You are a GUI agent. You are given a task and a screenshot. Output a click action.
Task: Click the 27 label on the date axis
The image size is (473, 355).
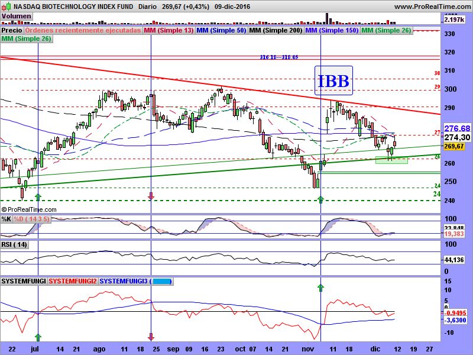pos(429,349)
